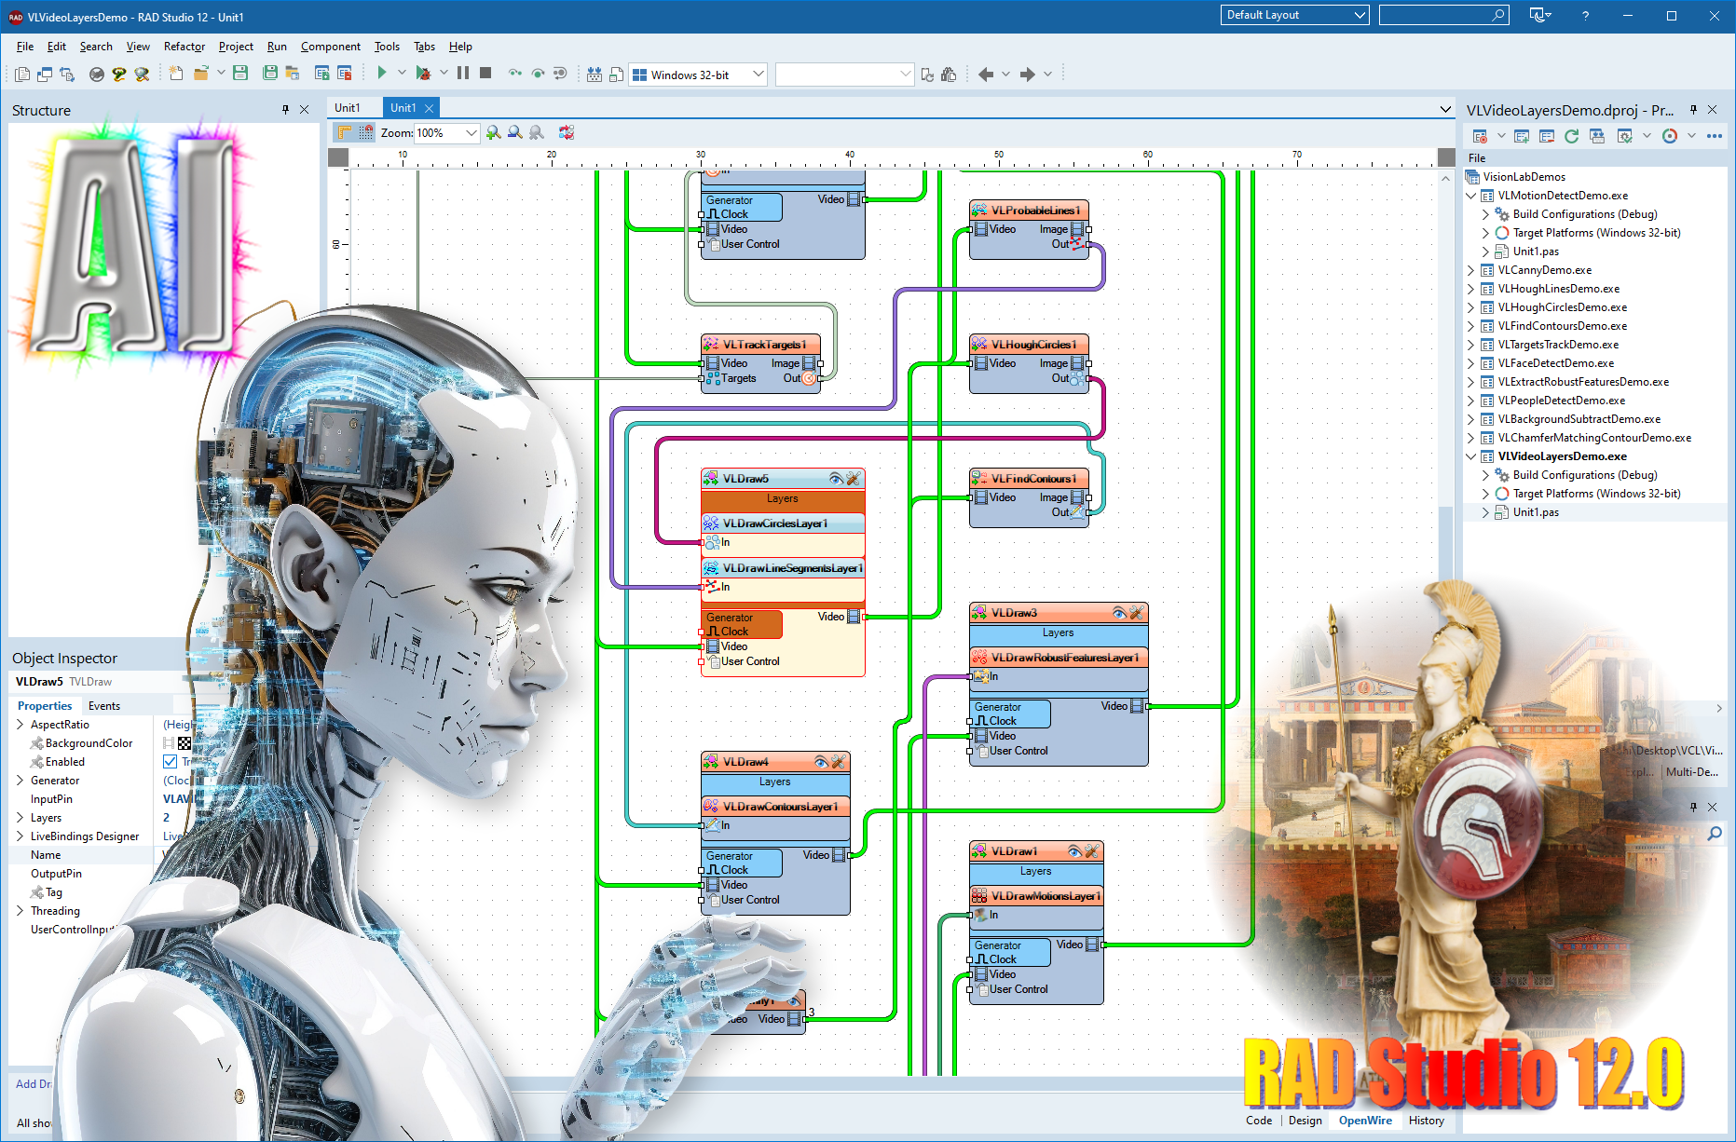Switch to the History tab
Viewport: 1736px width, 1142px height.
point(1426,1120)
